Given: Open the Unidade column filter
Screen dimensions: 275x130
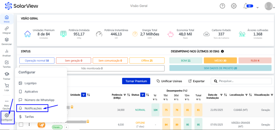Looking at the screenshot, I should click(x=84, y=95).
